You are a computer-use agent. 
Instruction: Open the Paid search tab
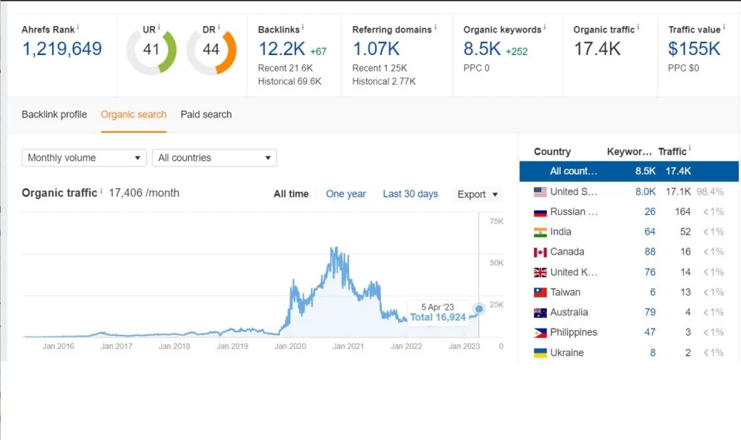pyautogui.click(x=206, y=114)
